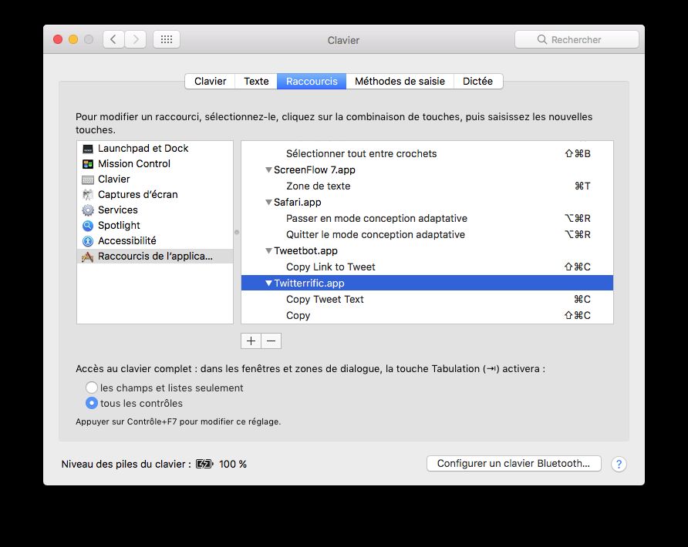Select 'les champs et listes seulement' radio

(x=92, y=388)
